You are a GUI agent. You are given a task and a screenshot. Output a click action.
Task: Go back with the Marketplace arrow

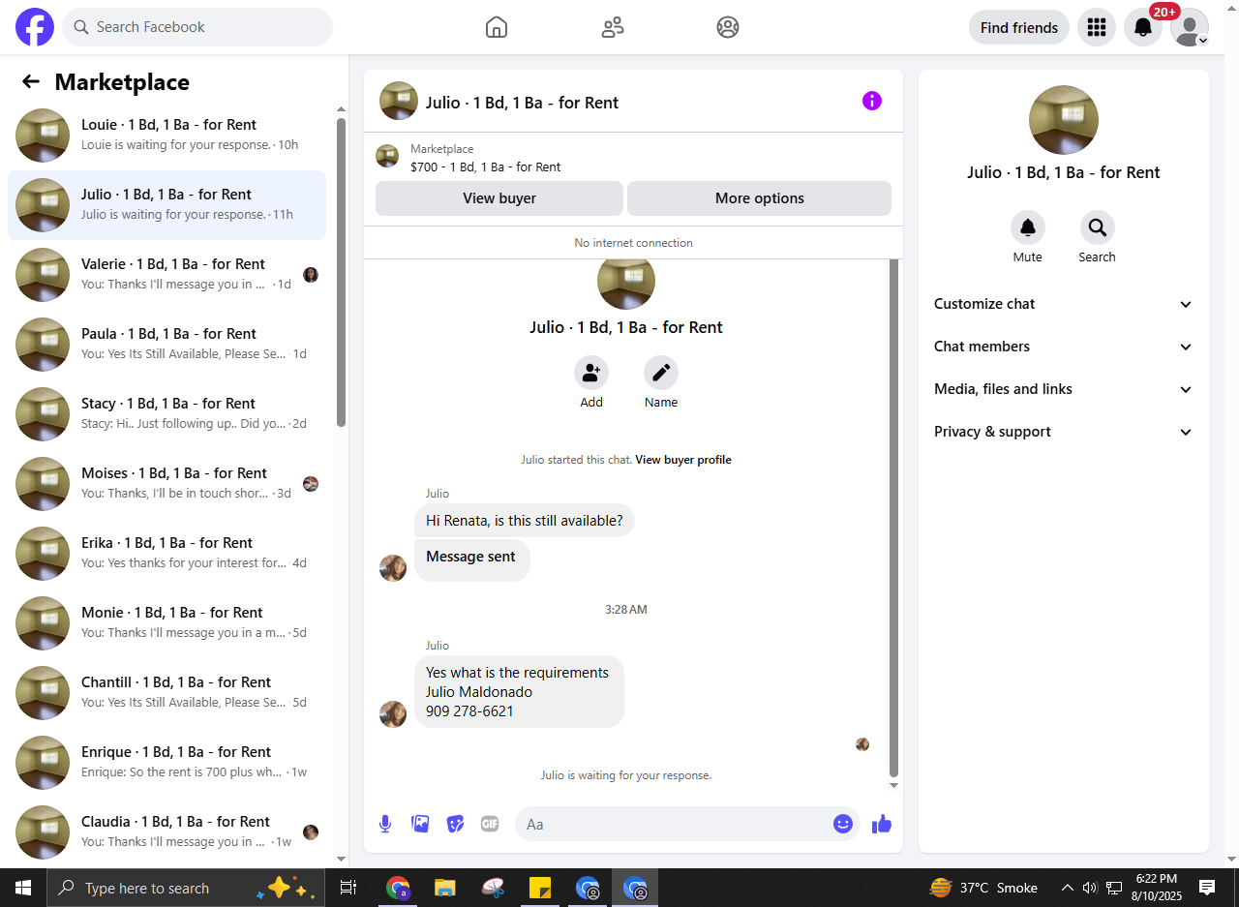click(31, 82)
